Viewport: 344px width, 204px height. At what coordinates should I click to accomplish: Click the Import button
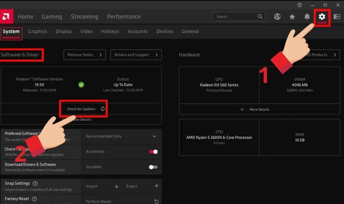pos(102,186)
